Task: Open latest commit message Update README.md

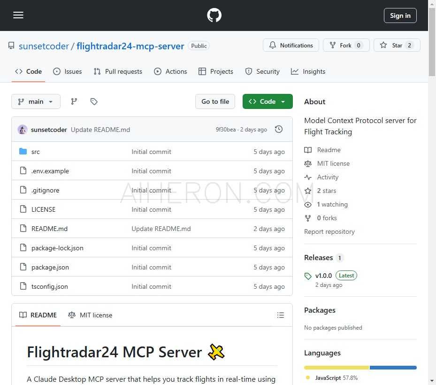Action: [x=100, y=130]
